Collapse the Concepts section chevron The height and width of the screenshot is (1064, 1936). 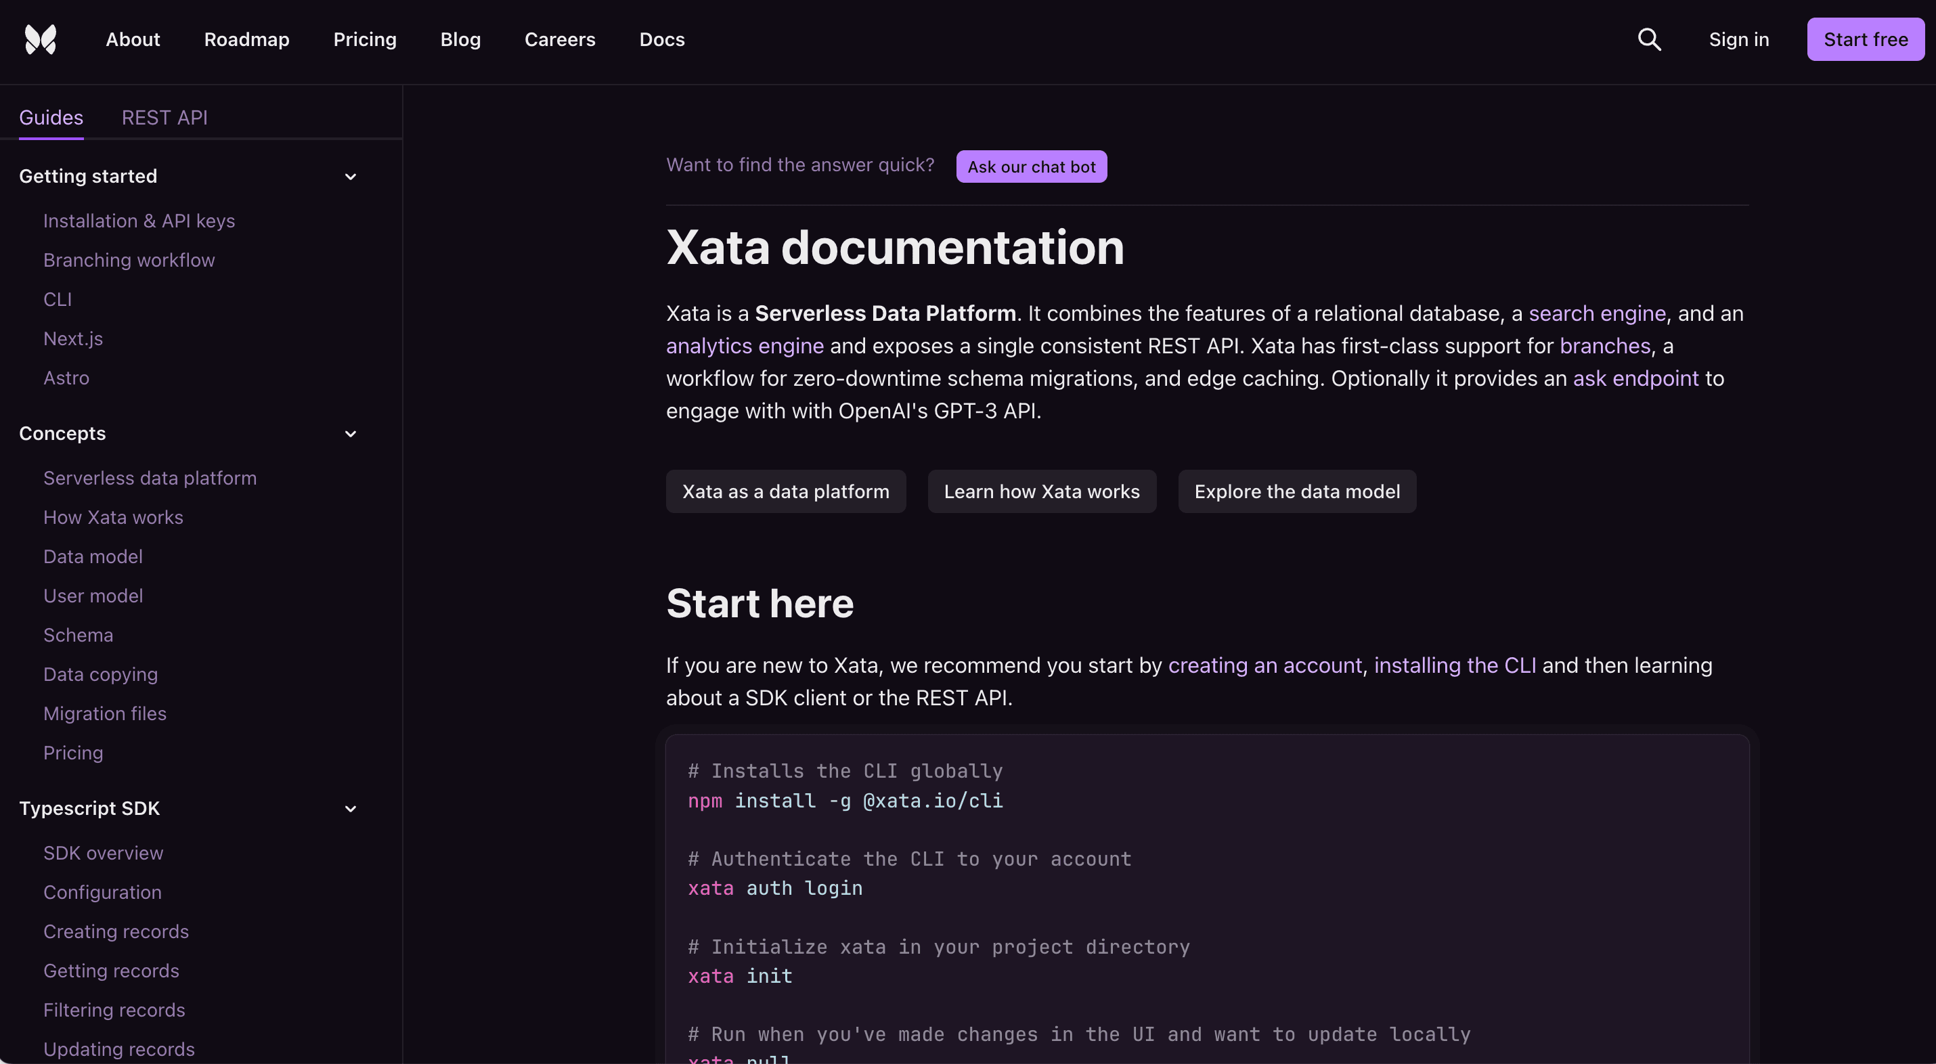(350, 434)
